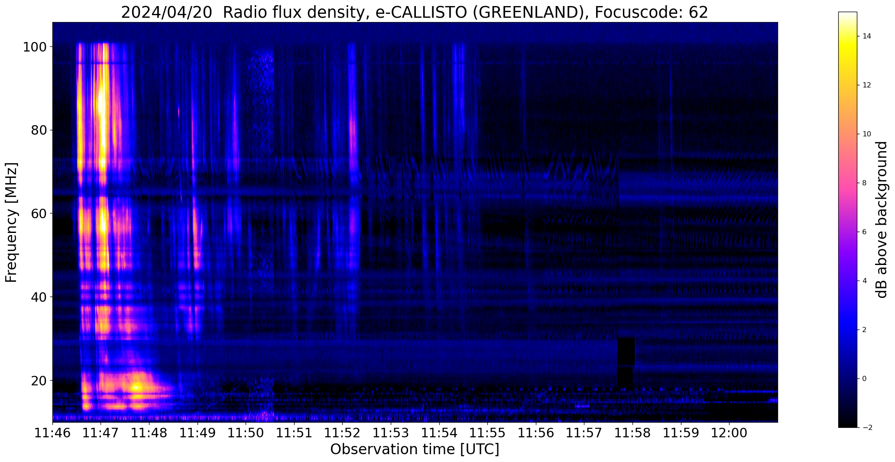This screenshot has width=895, height=462.
Task: Click the black data gap rectangle near 11:58
Action: [x=626, y=362]
